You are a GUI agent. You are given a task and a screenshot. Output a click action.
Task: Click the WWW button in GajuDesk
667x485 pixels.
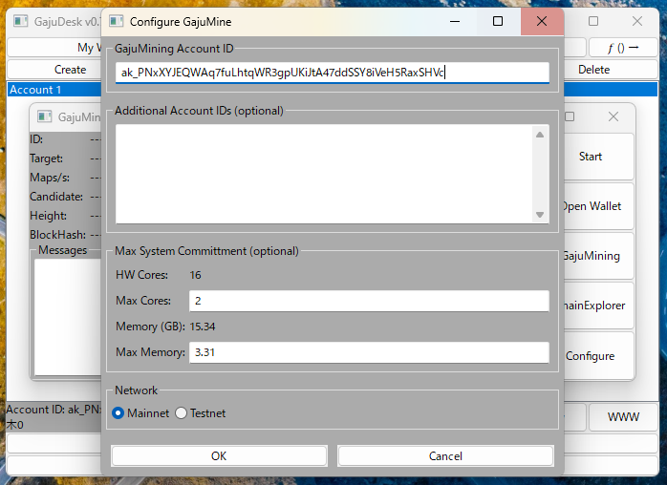pos(621,417)
